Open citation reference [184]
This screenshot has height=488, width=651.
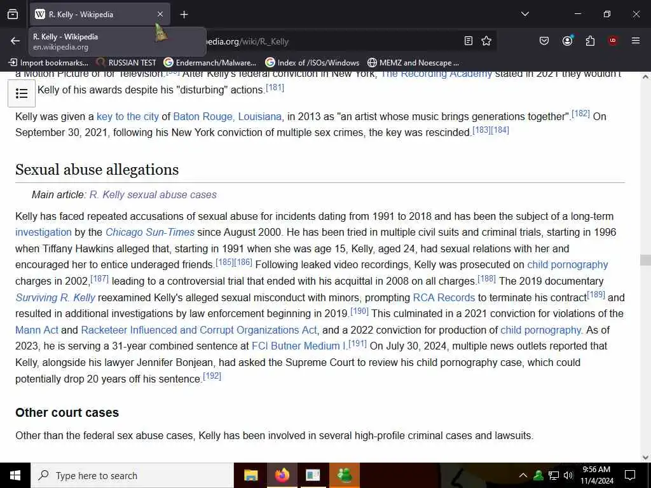click(500, 130)
